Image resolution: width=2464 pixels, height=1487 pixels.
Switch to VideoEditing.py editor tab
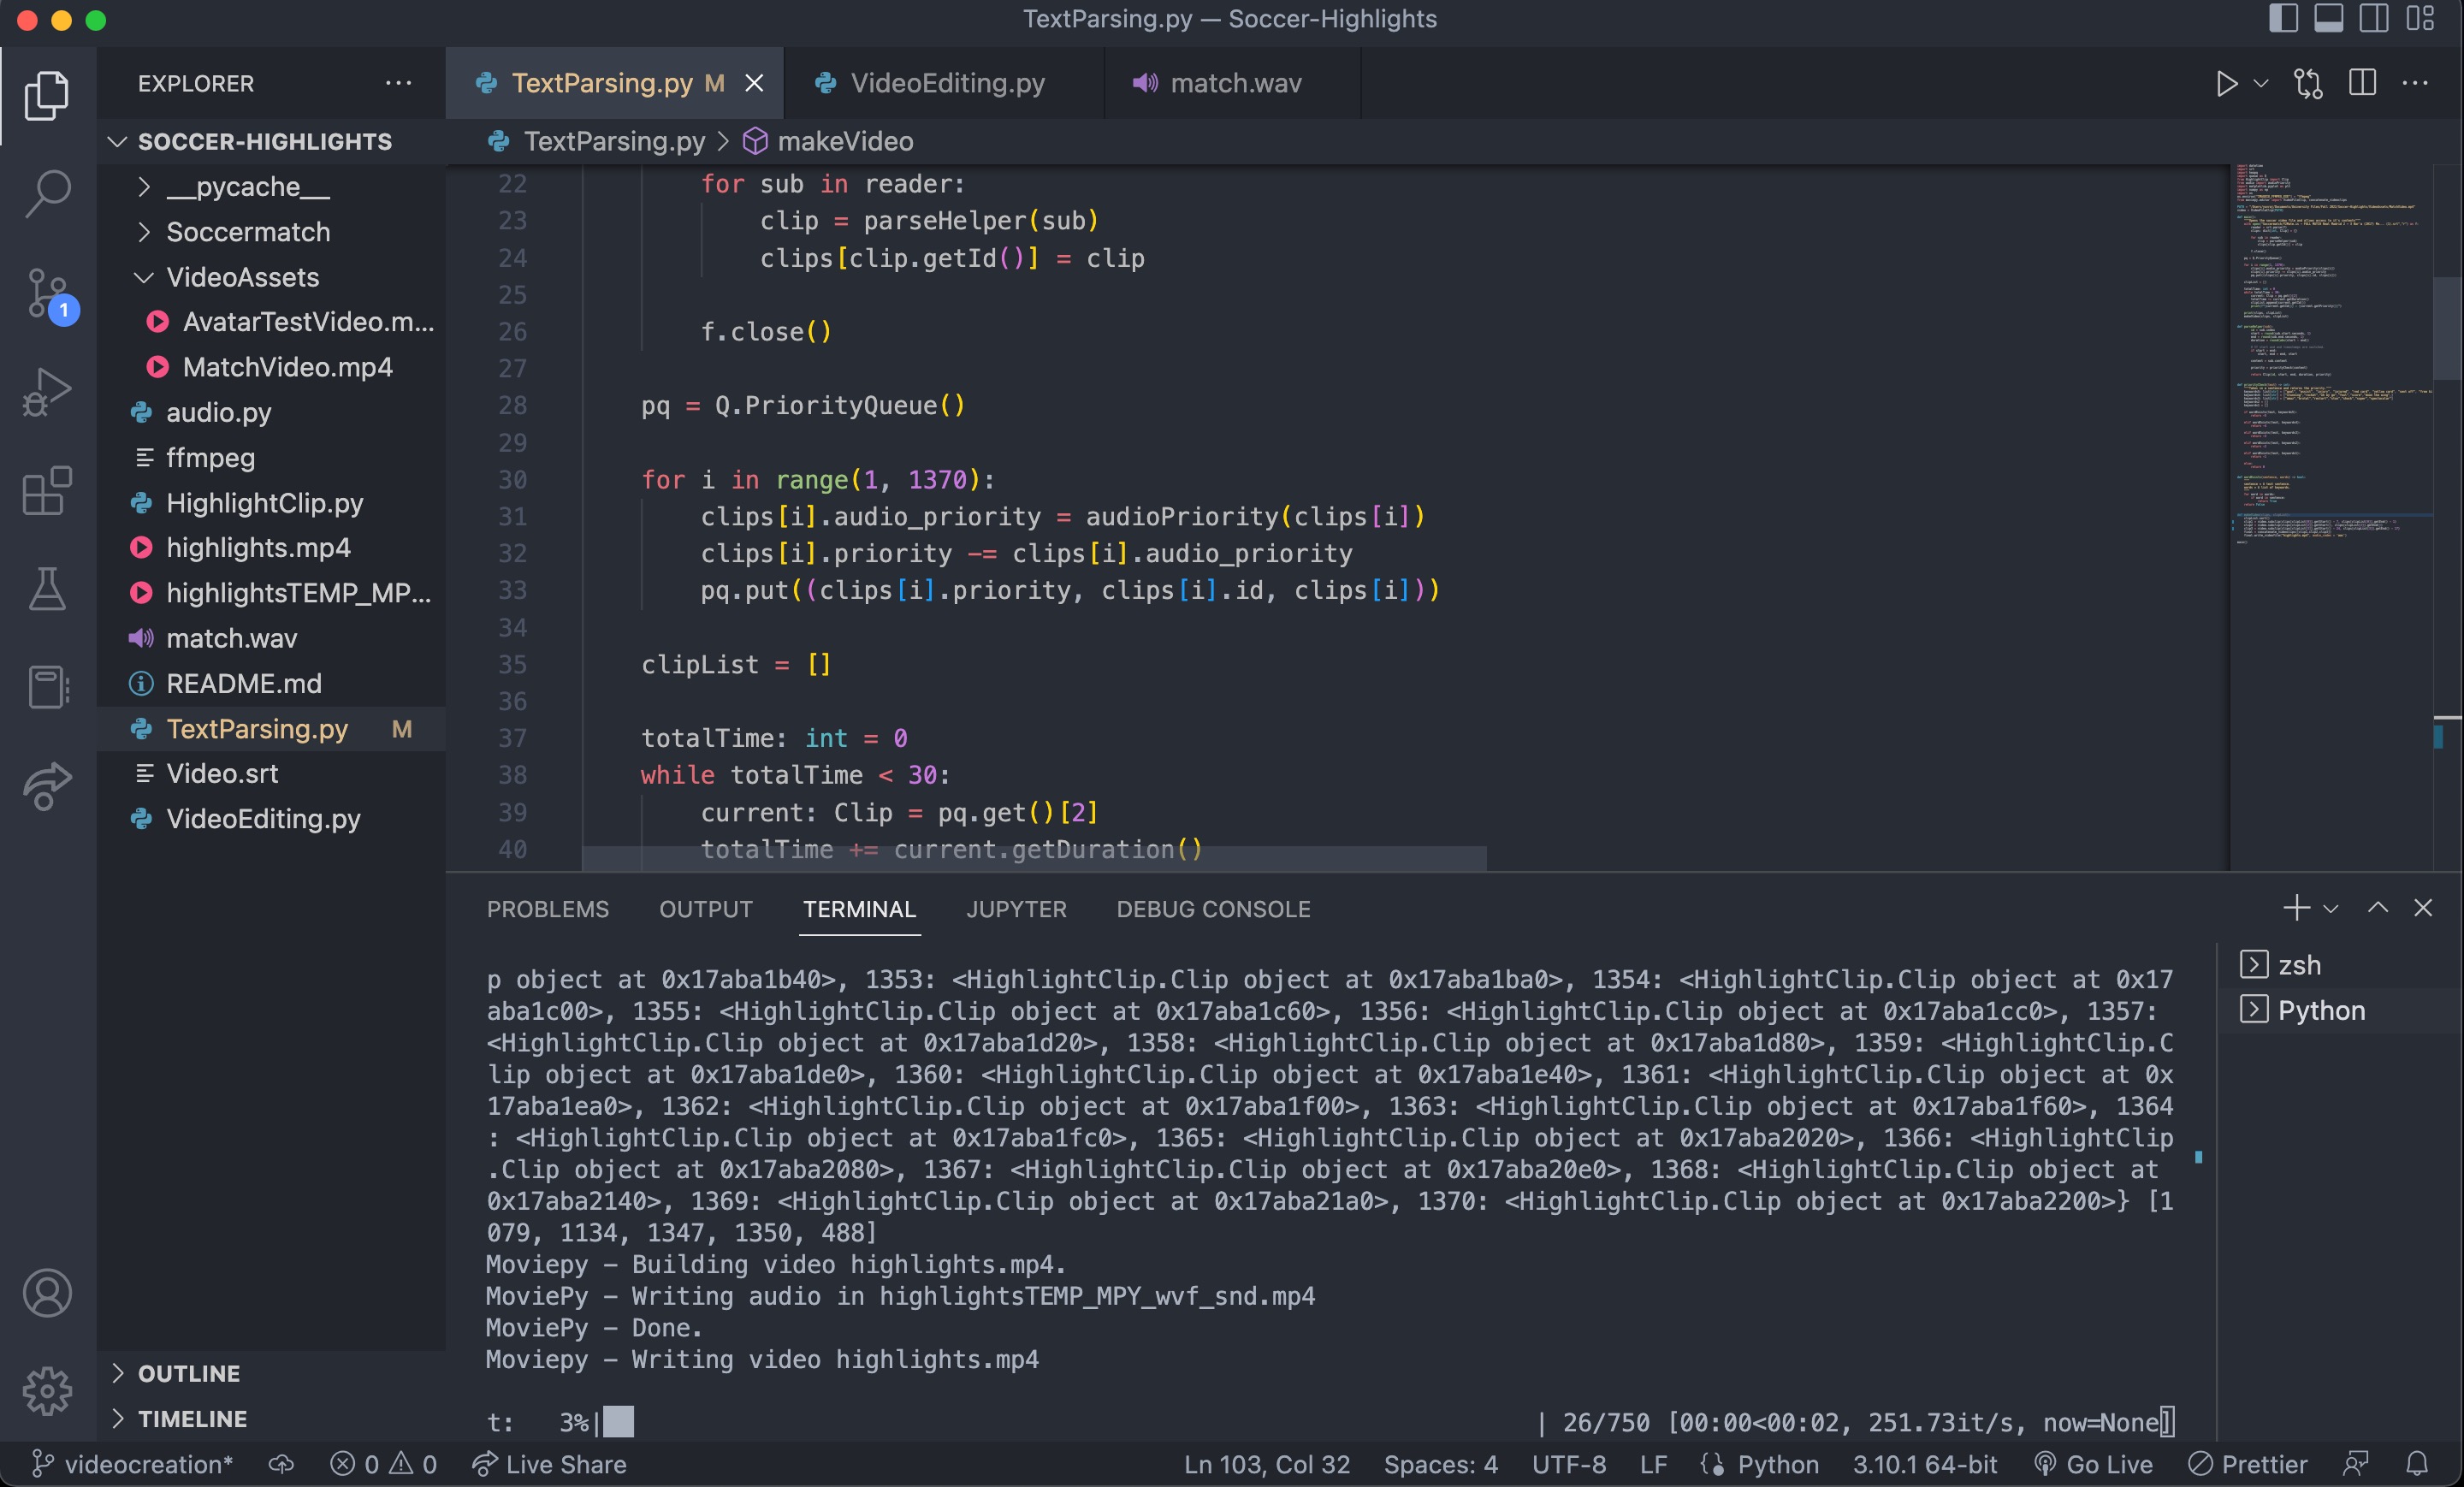click(x=946, y=83)
